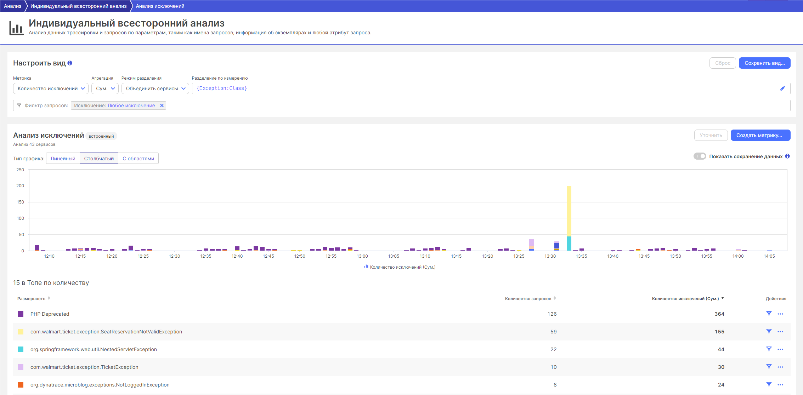
Task: Select С областями chart type
Action: 138,159
